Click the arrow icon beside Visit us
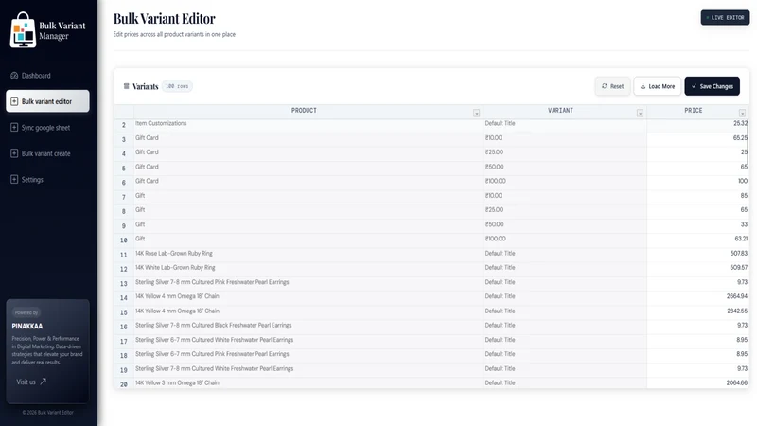The width and height of the screenshot is (757, 426). 43,382
